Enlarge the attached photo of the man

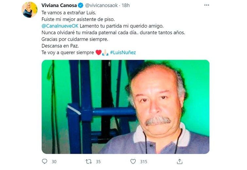(126, 107)
